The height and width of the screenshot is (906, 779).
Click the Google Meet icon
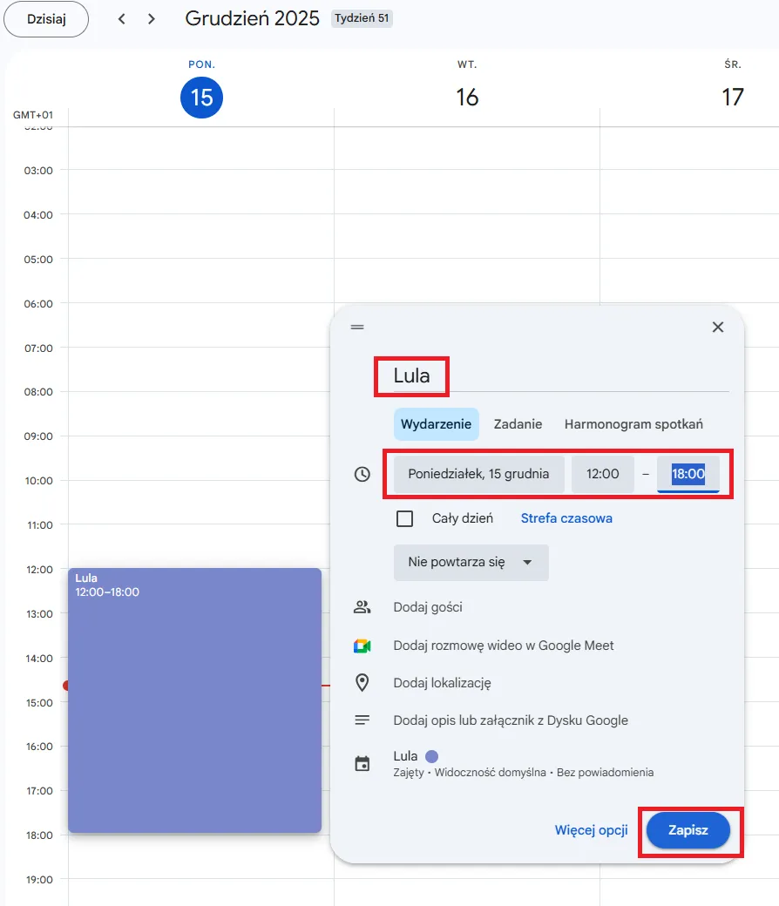click(x=362, y=646)
